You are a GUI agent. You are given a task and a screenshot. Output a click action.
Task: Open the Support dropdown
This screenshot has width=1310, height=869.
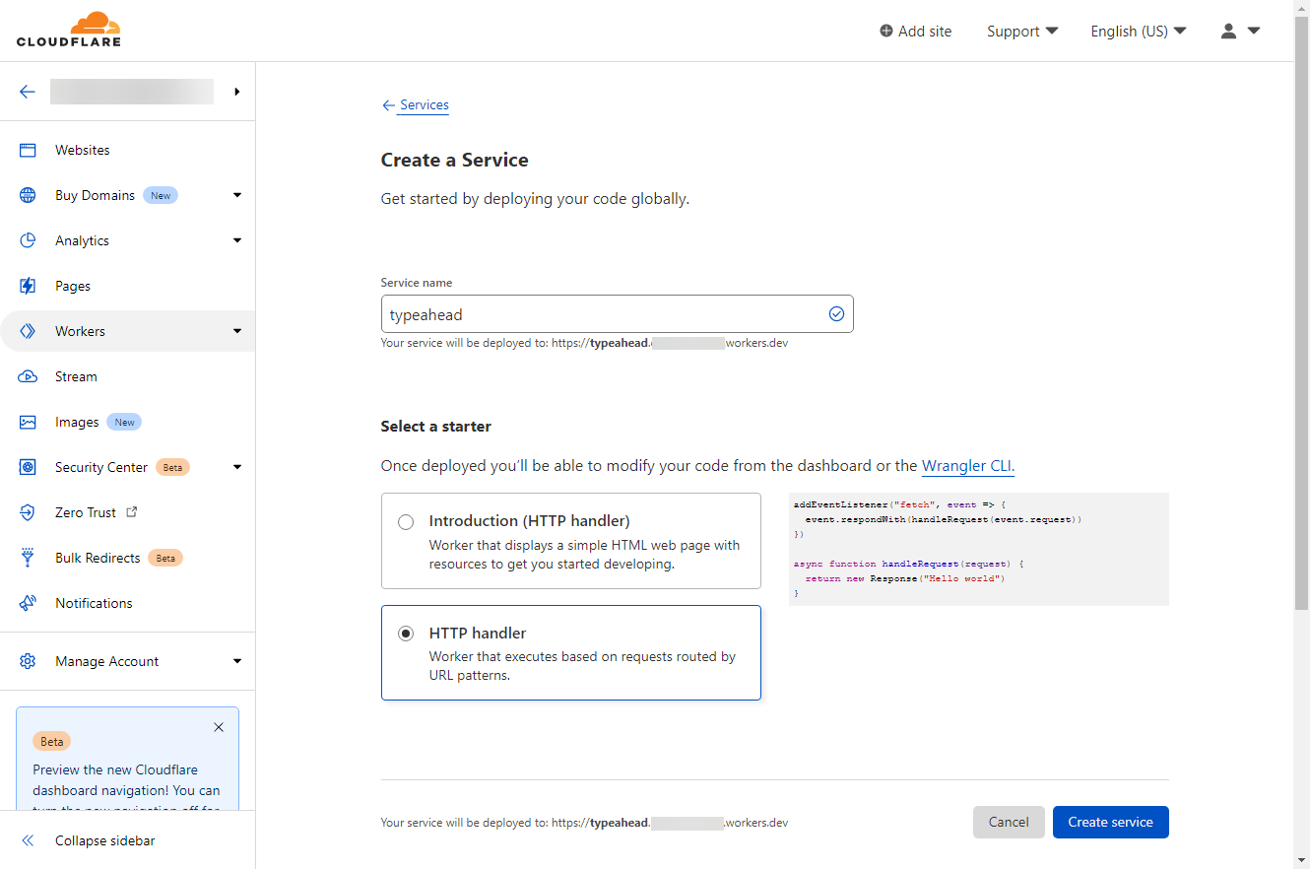pos(1022,31)
